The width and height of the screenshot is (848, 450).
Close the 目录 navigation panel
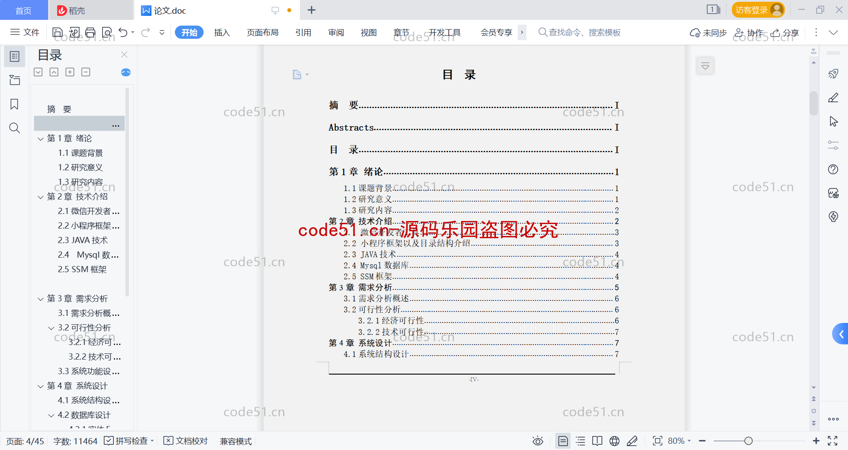coord(124,55)
